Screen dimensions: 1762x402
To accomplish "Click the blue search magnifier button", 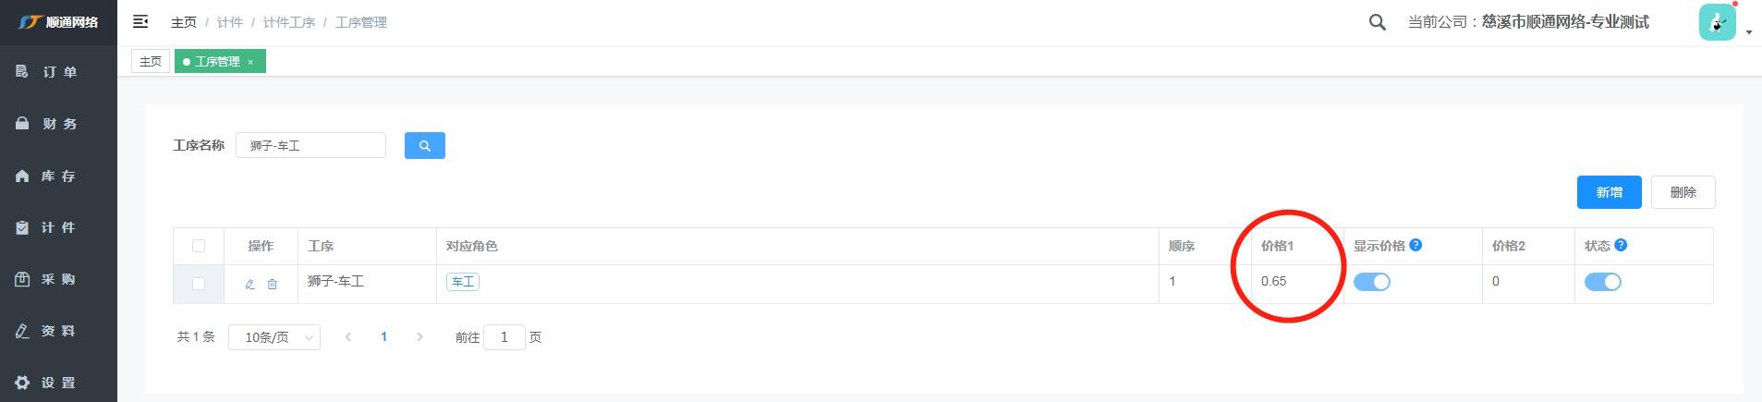I will coord(425,145).
